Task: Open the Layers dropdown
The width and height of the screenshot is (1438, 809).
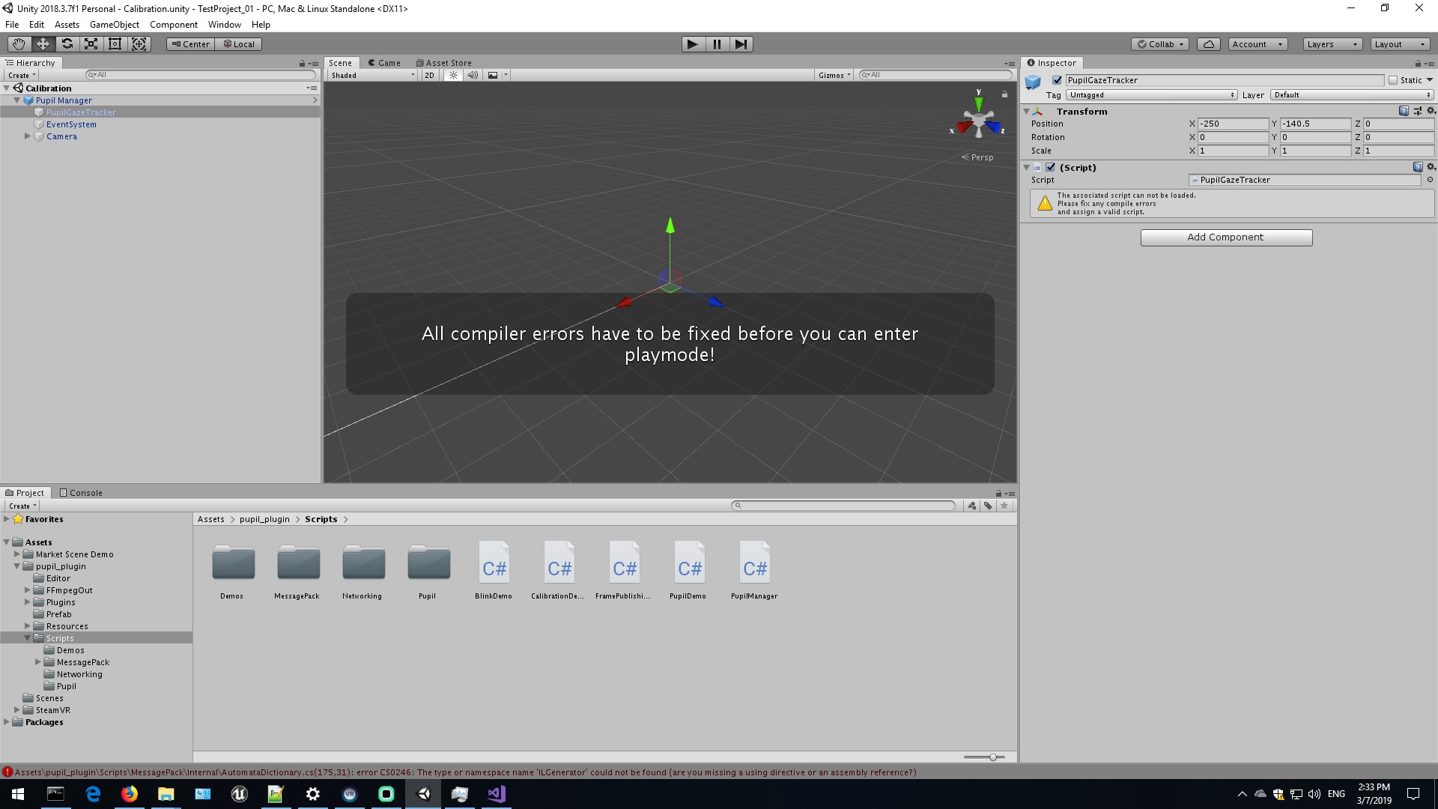Action: [1332, 44]
